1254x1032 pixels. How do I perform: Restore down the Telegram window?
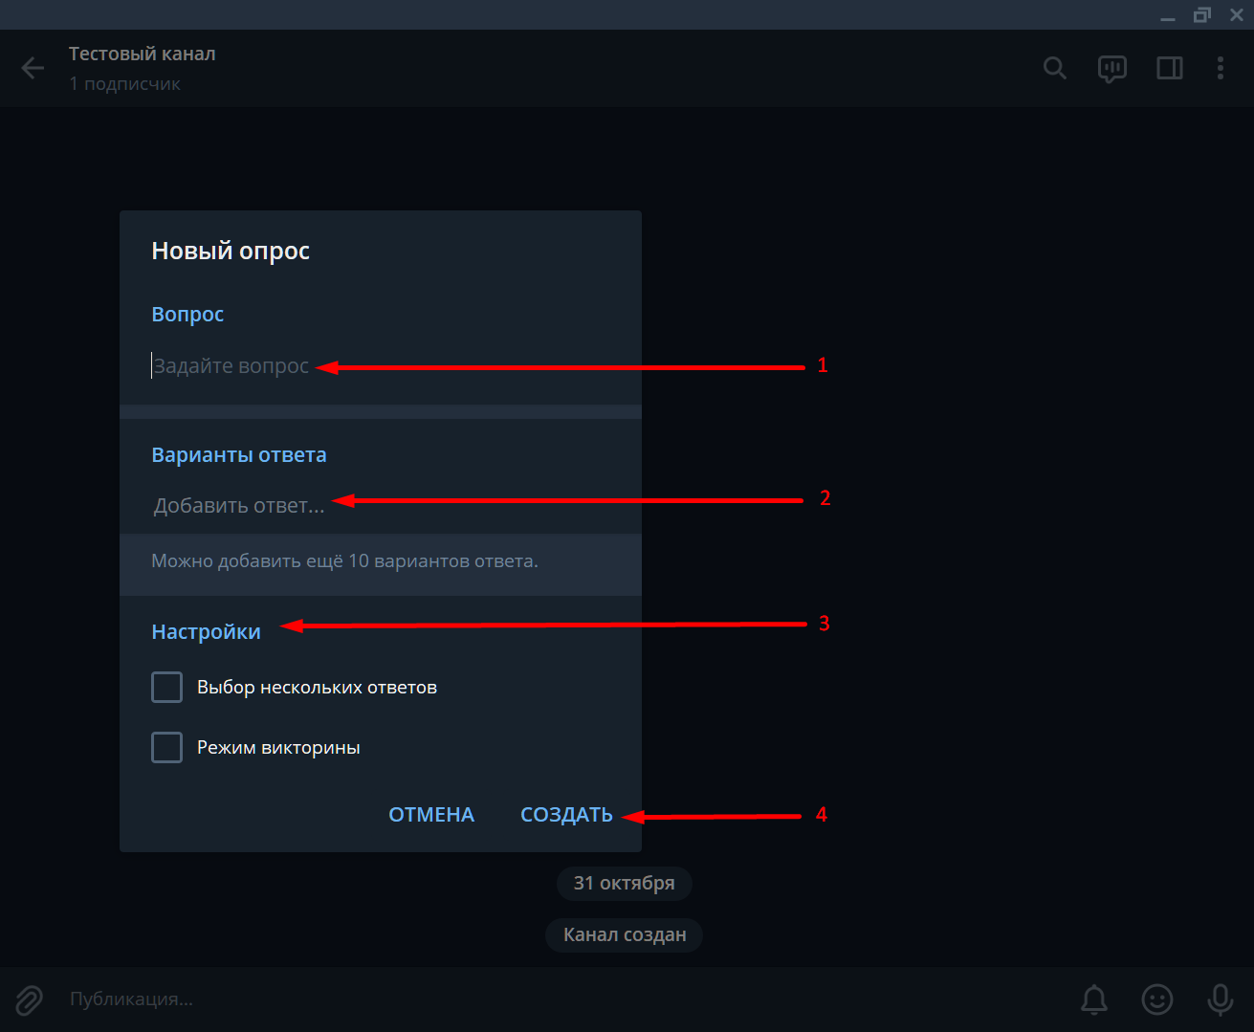click(1201, 14)
